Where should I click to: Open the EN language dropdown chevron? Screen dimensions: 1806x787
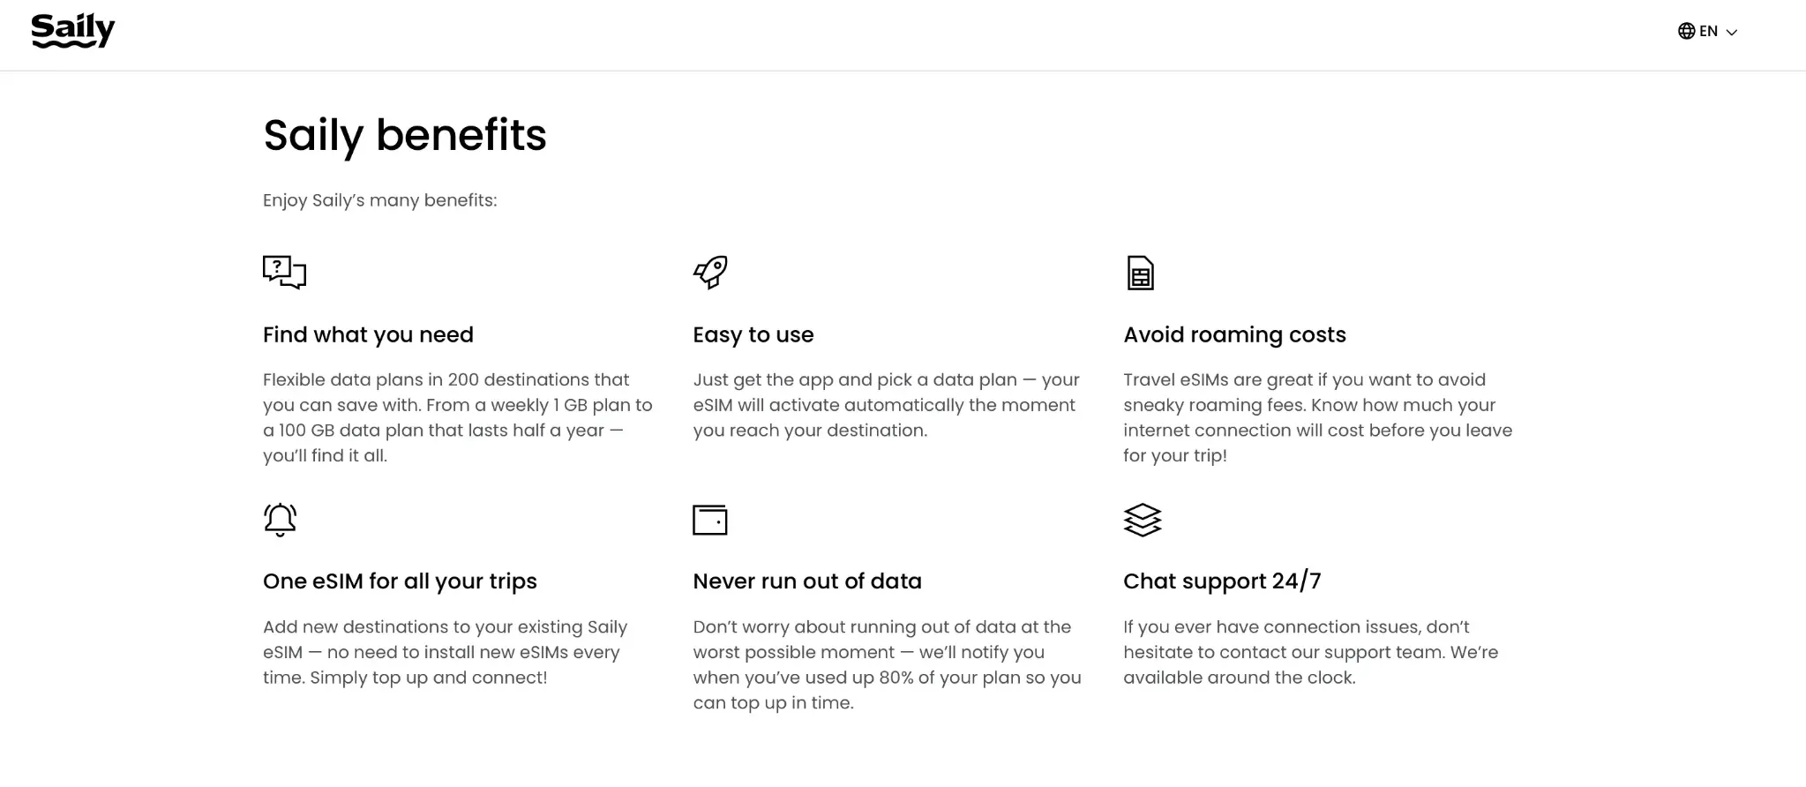coord(1731,32)
